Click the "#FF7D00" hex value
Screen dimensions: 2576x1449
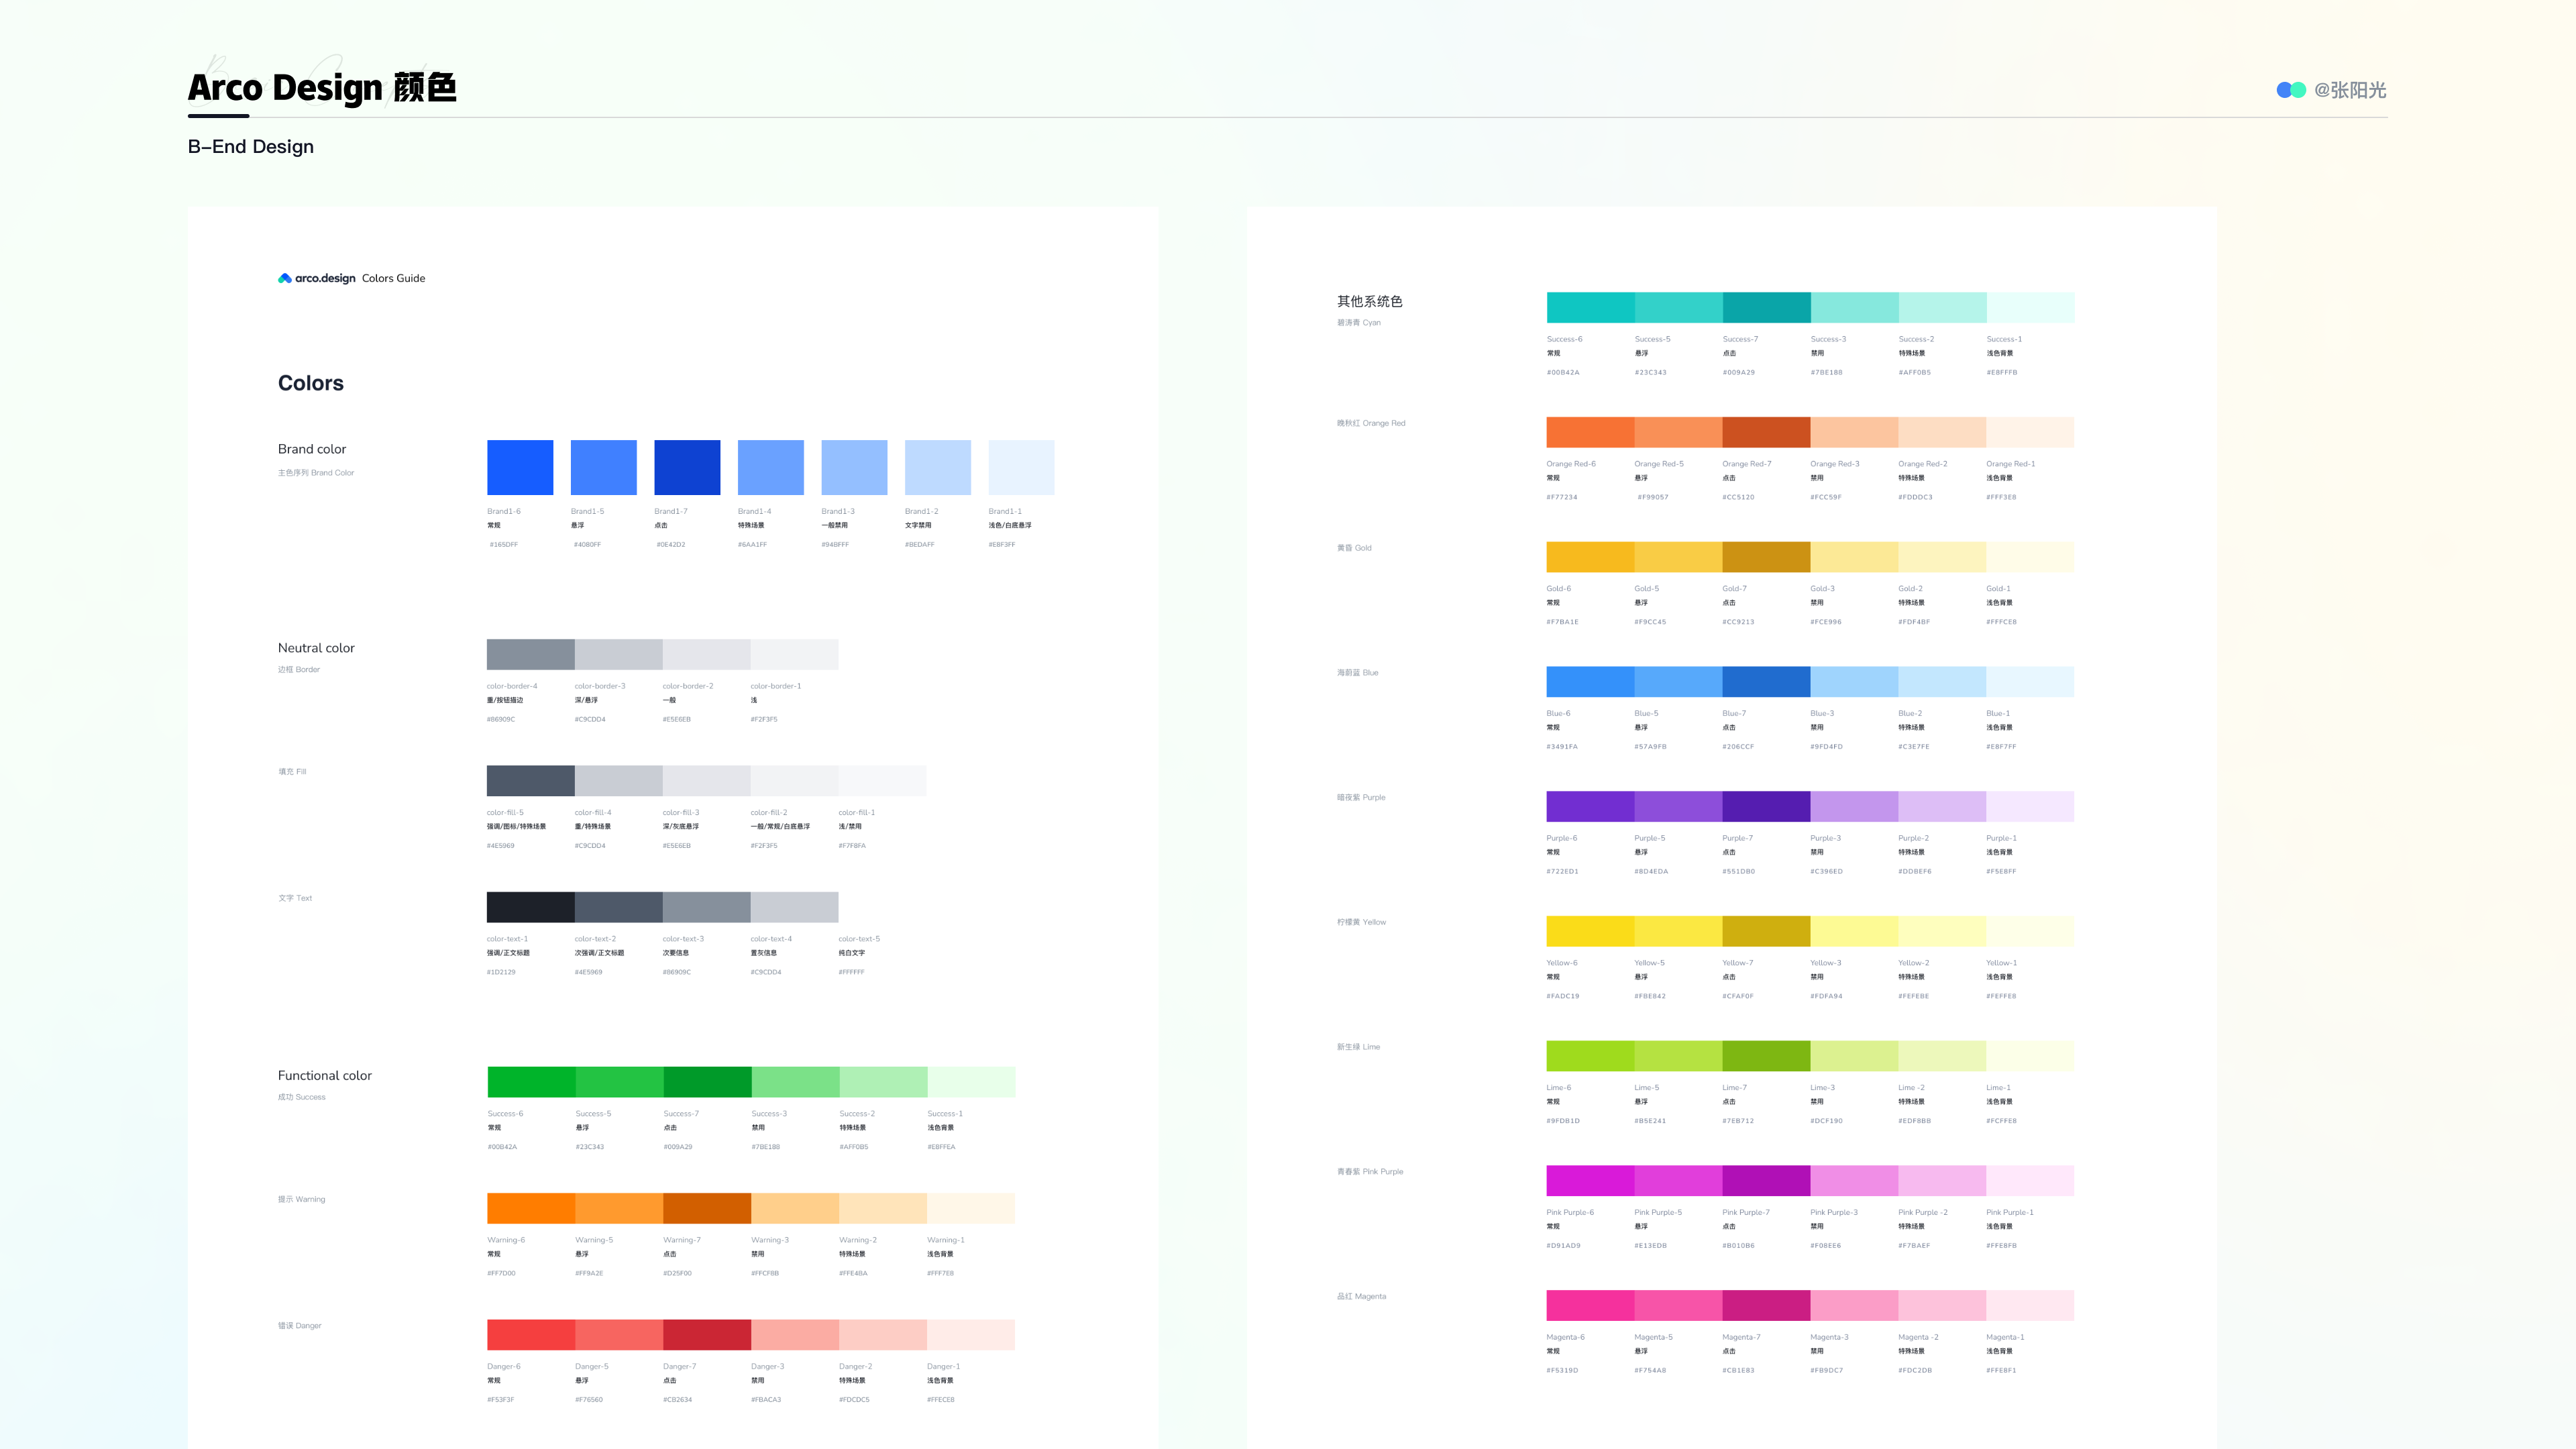pyautogui.click(x=502, y=1274)
